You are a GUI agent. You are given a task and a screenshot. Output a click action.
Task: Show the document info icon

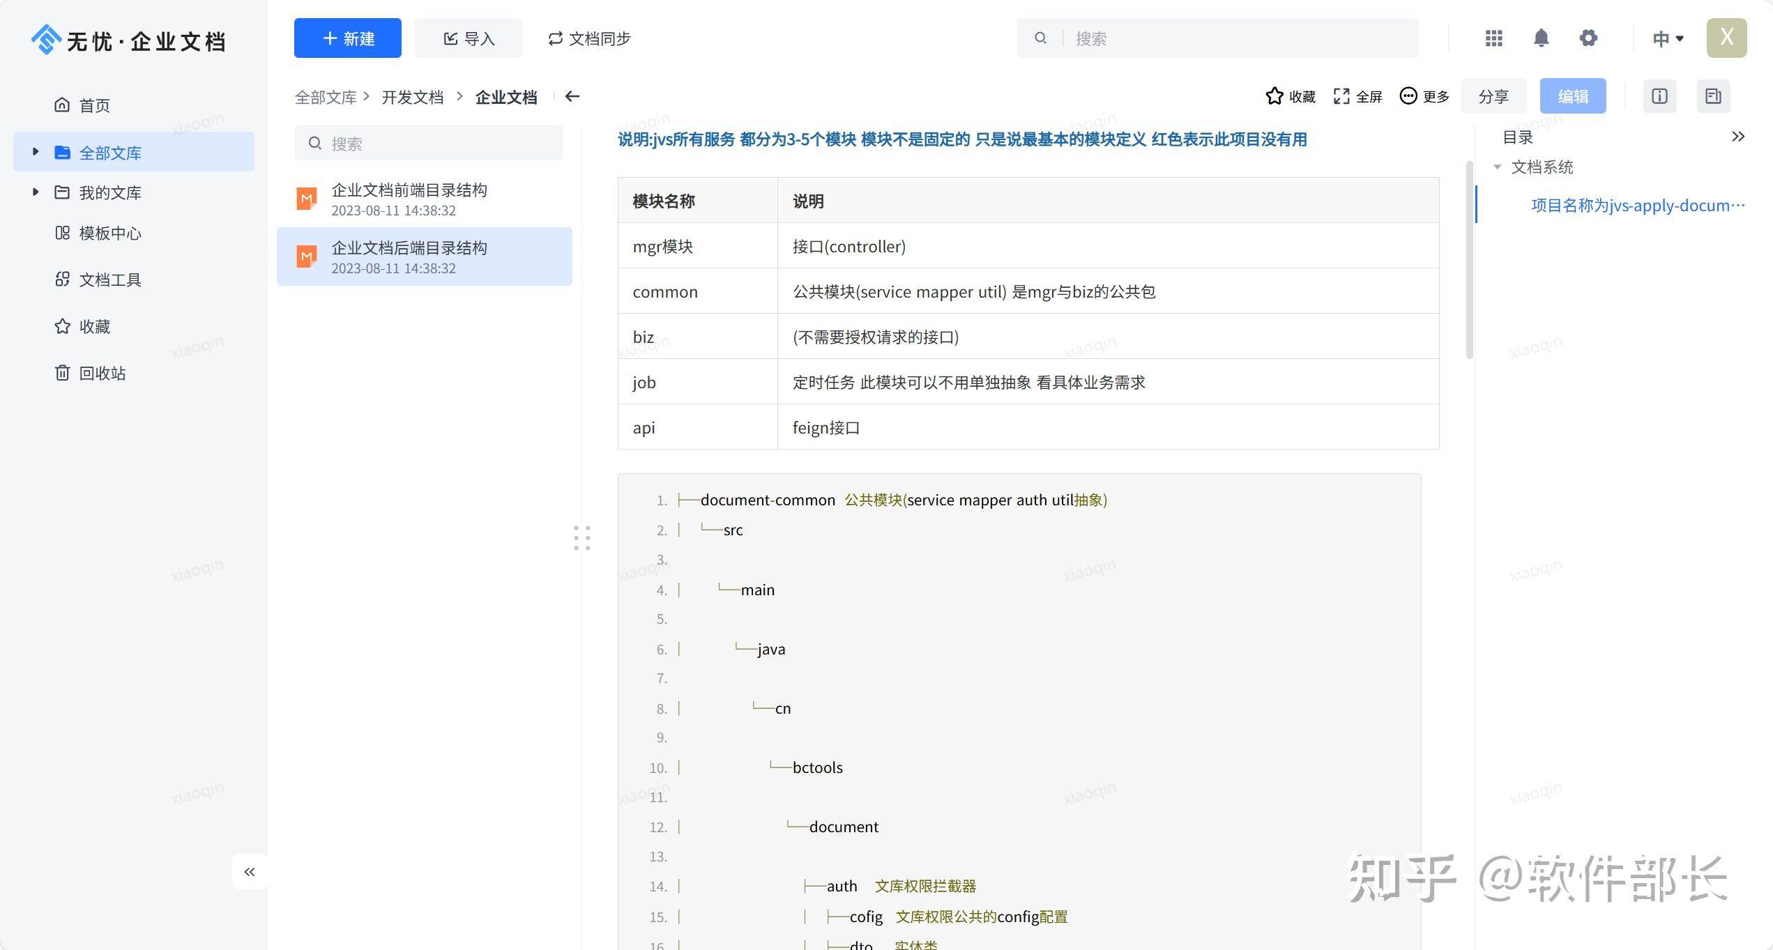coord(1659,96)
